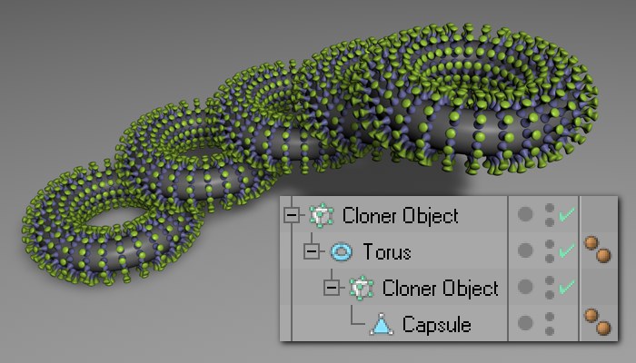The width and height of the screenshot is (636, 363).
Task: Open the Capsule material tag spheres
Action: [x=598, y=322]
